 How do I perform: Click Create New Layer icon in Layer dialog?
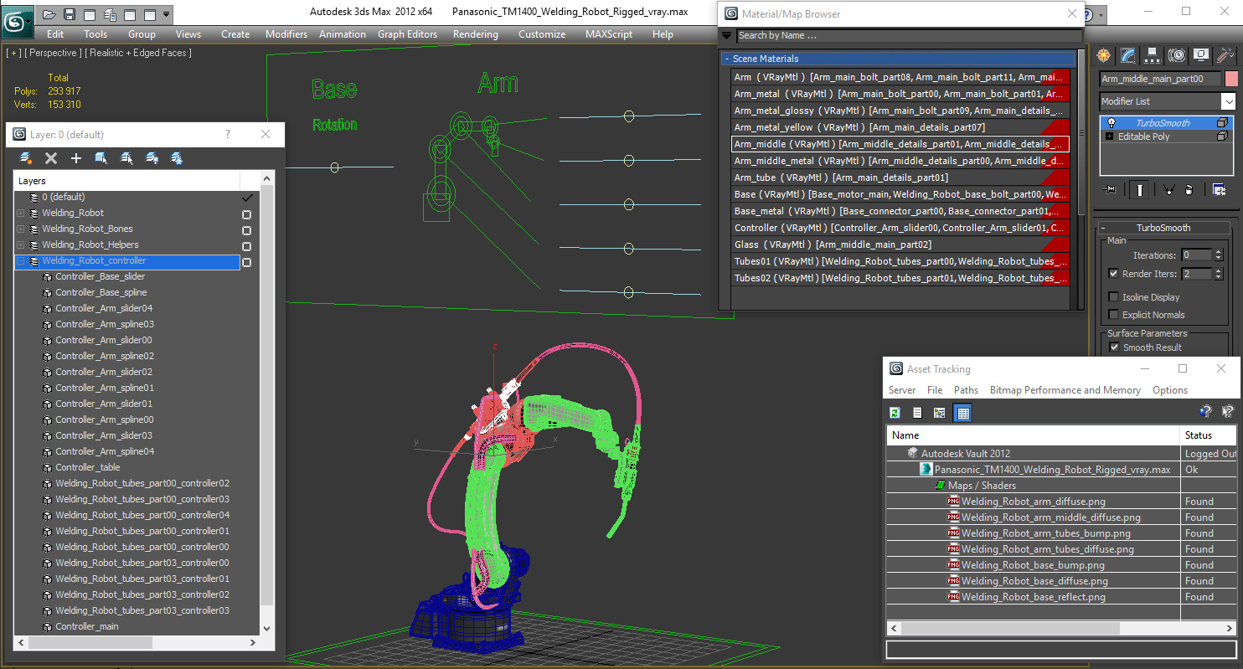click(26, 158)
